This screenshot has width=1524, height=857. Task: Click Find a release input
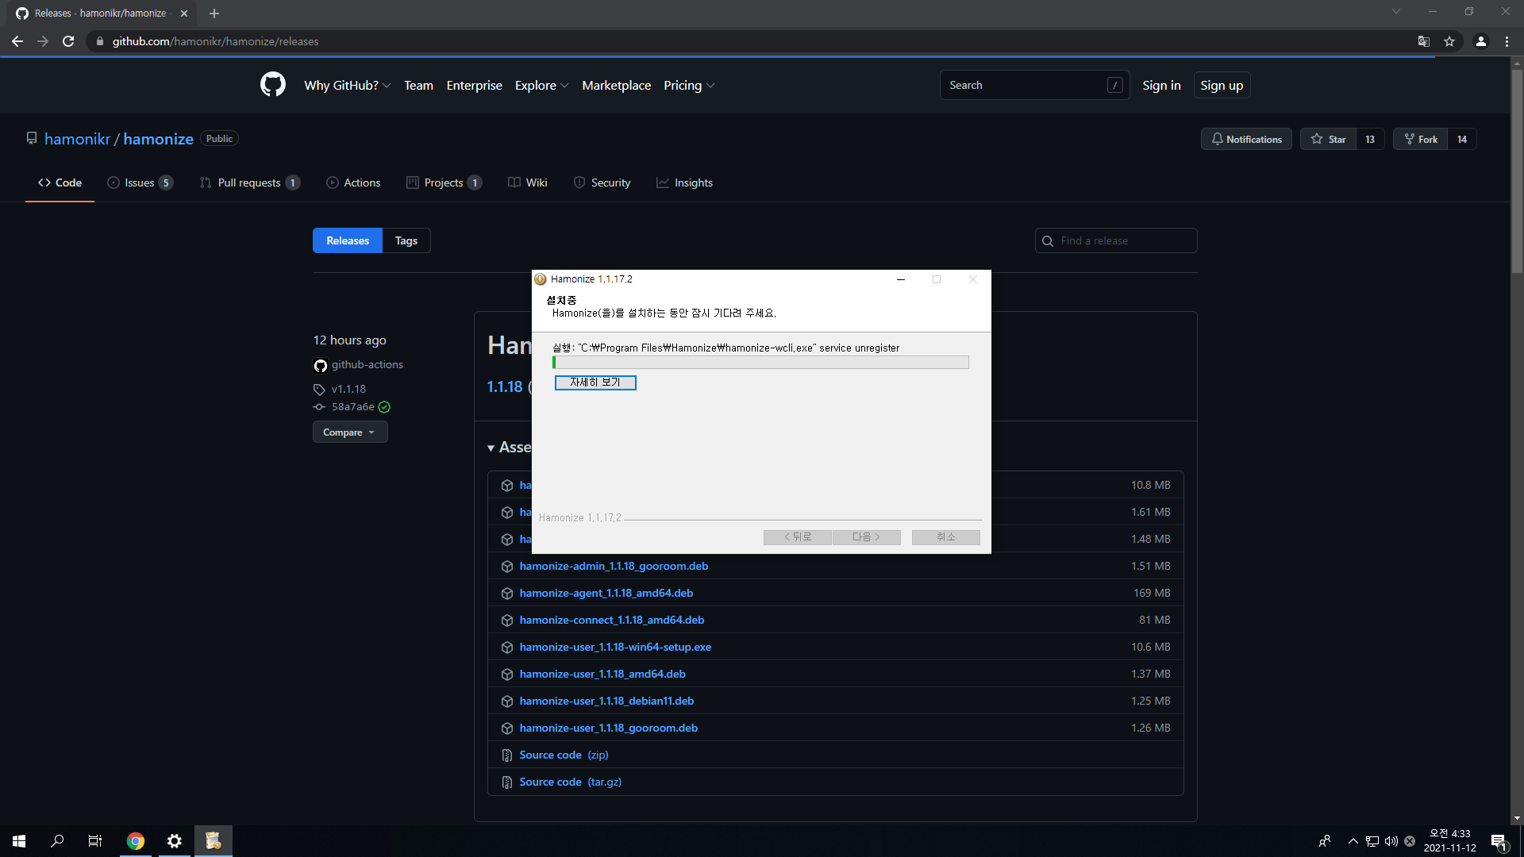[1116, 240]
